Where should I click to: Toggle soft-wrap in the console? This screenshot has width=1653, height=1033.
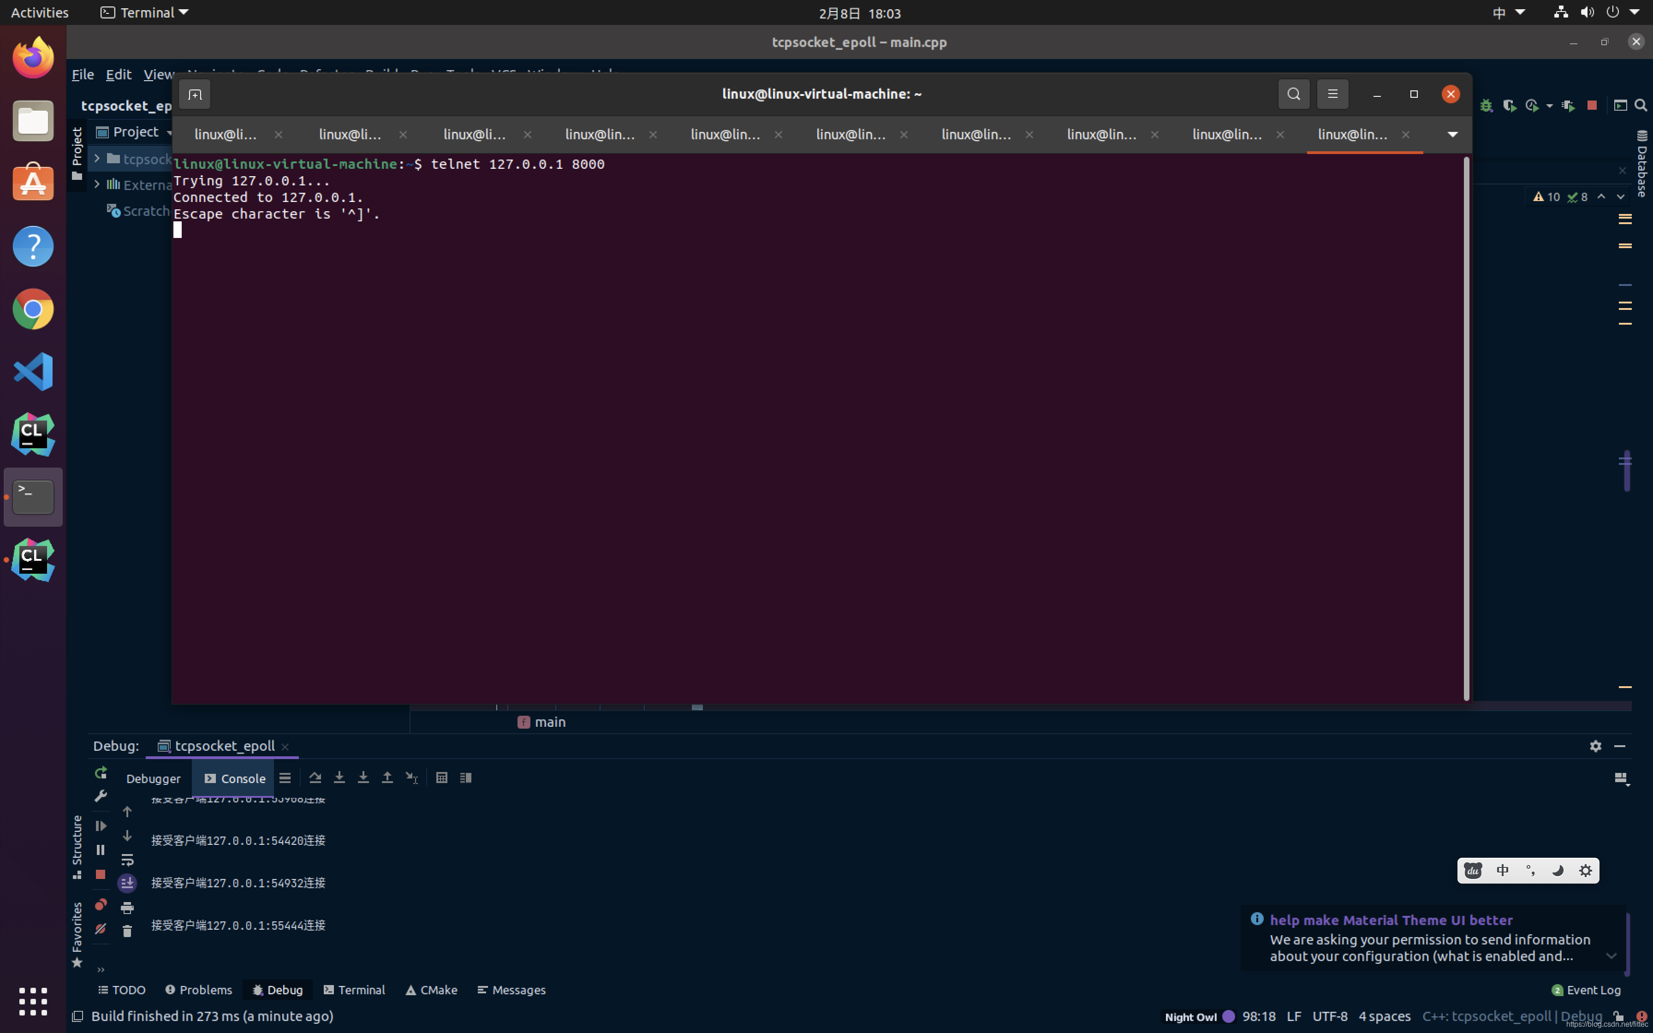tap(127, 860)
